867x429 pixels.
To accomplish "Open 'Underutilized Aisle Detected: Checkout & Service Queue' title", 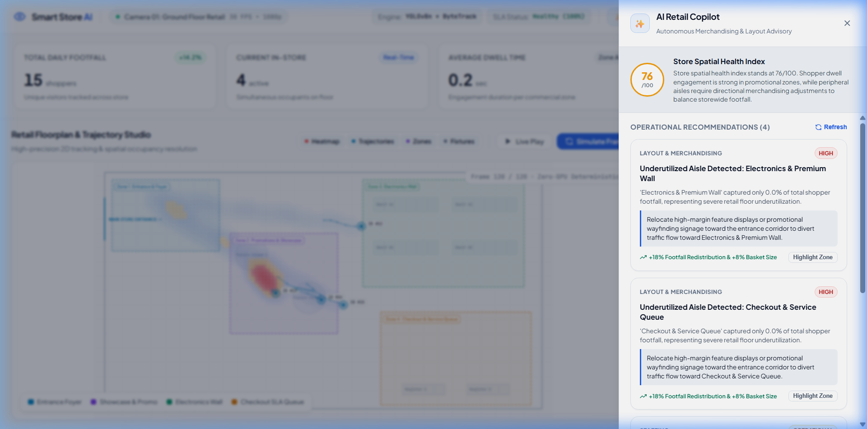I will [x=728, y=312].
